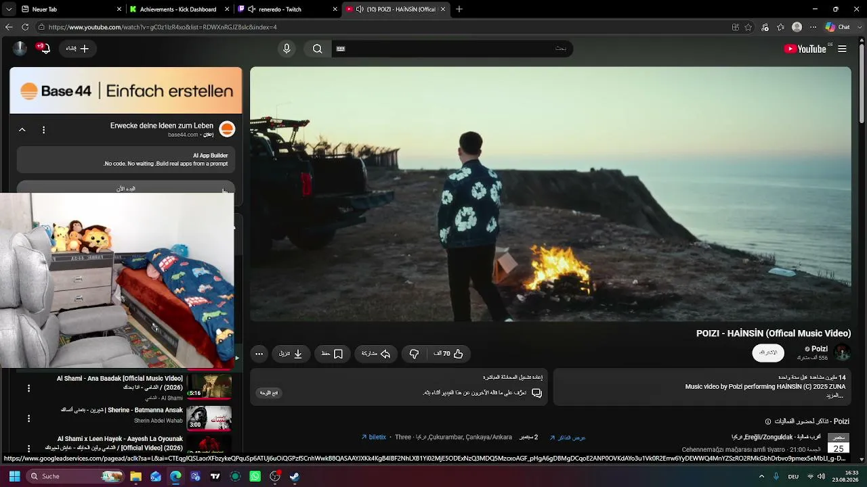Open options for Al Shami Ana Baadak

point(28,388)
